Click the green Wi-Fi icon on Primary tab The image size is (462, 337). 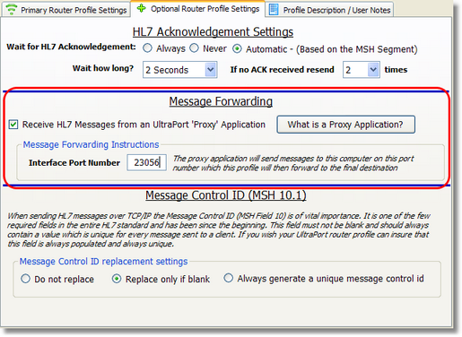(x=12, y=10)
